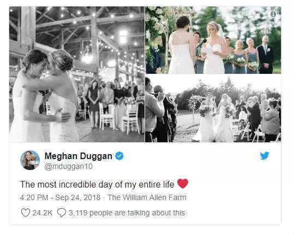The width and height of the screenshot is (294, 234).
Task: Open the Sep 24, 2018 date link
Action: click(x=78, y=197)
